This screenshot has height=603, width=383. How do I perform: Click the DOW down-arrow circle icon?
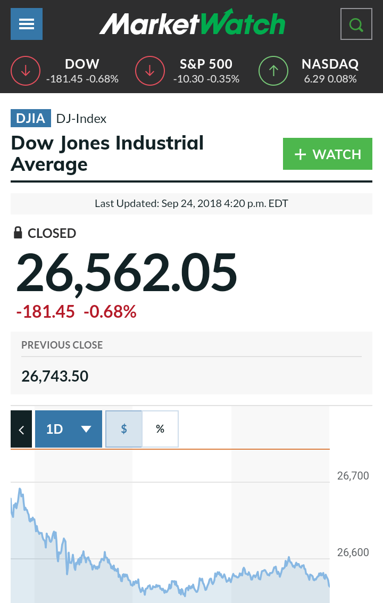[x=26, y=71]
